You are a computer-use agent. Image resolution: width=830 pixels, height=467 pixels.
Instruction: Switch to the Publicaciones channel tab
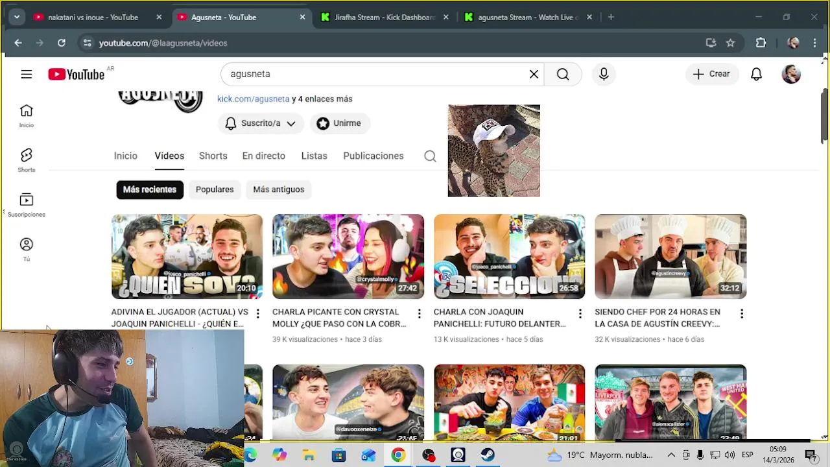(373, 156)
